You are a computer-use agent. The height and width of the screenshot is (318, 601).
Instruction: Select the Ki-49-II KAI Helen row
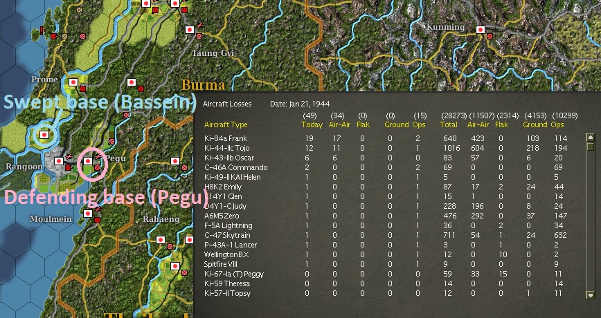click(386, 177)
